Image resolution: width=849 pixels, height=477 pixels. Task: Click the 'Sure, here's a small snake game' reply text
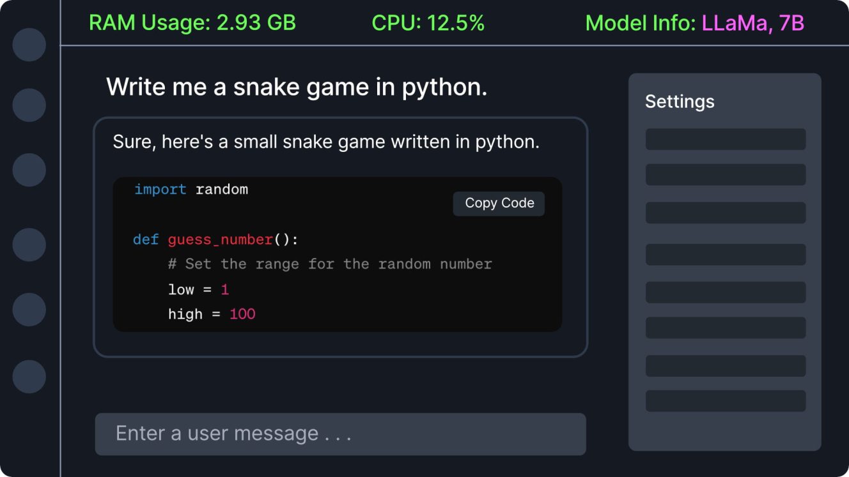(326, 142)
